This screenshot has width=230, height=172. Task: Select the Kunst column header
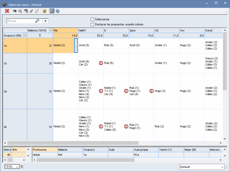click(x=214, y=30)
